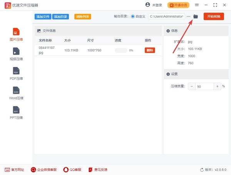Click the 大小 column header
The image size is (231, 175).
67,40
